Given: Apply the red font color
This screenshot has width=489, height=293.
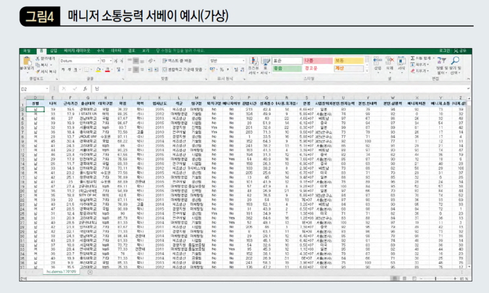Looking at the screenshot, I should pyautogui.click(x=108, y=70).
